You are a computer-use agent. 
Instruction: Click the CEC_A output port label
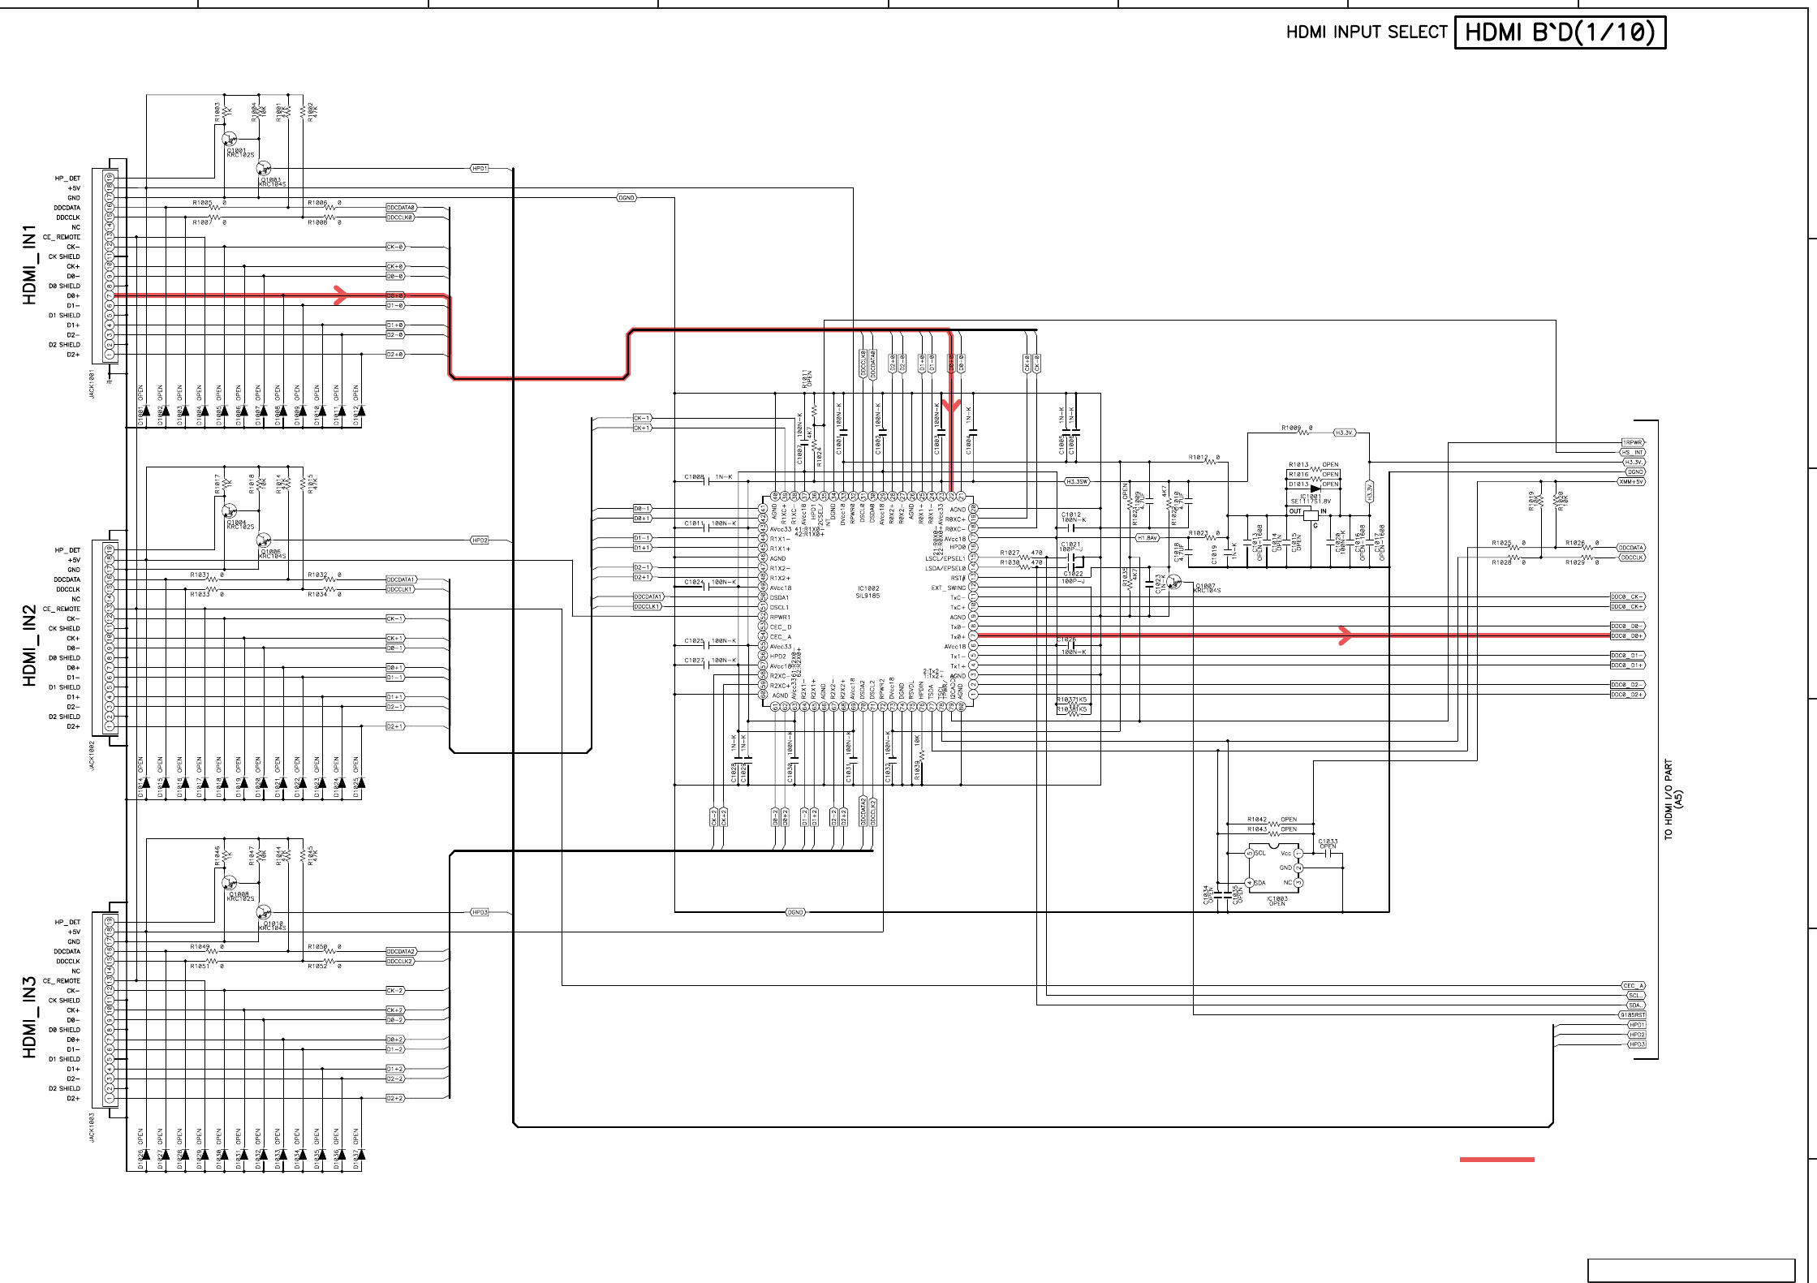coord(1633,986)
